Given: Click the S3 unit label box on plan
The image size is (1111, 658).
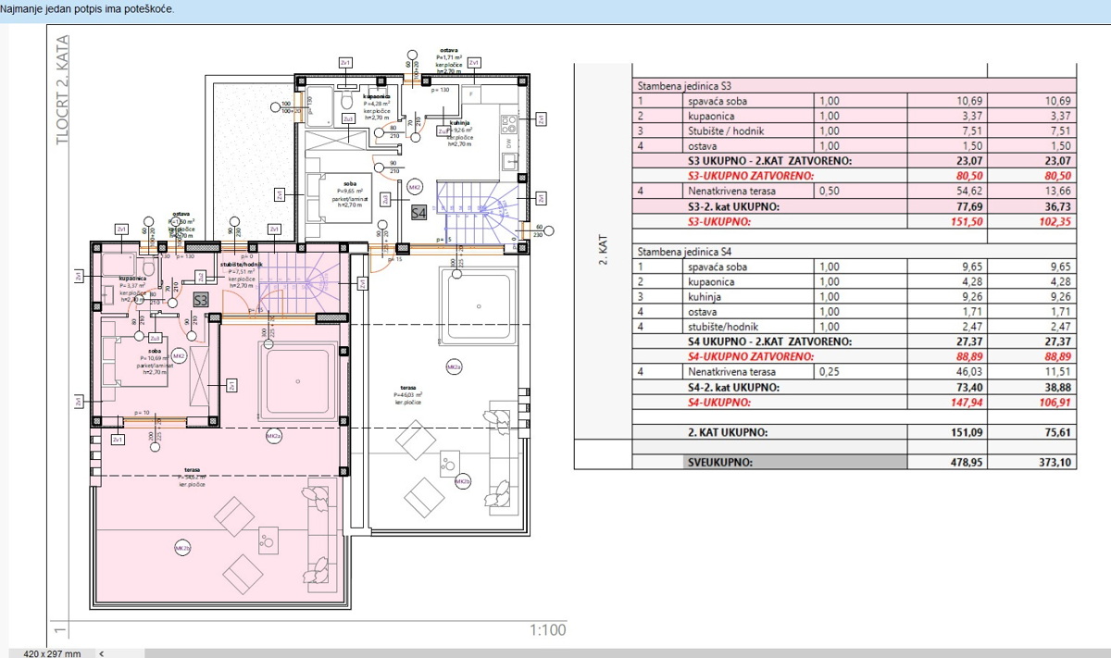Looking at the screenshot, I should pyautogui.click(x=201, y=299).
